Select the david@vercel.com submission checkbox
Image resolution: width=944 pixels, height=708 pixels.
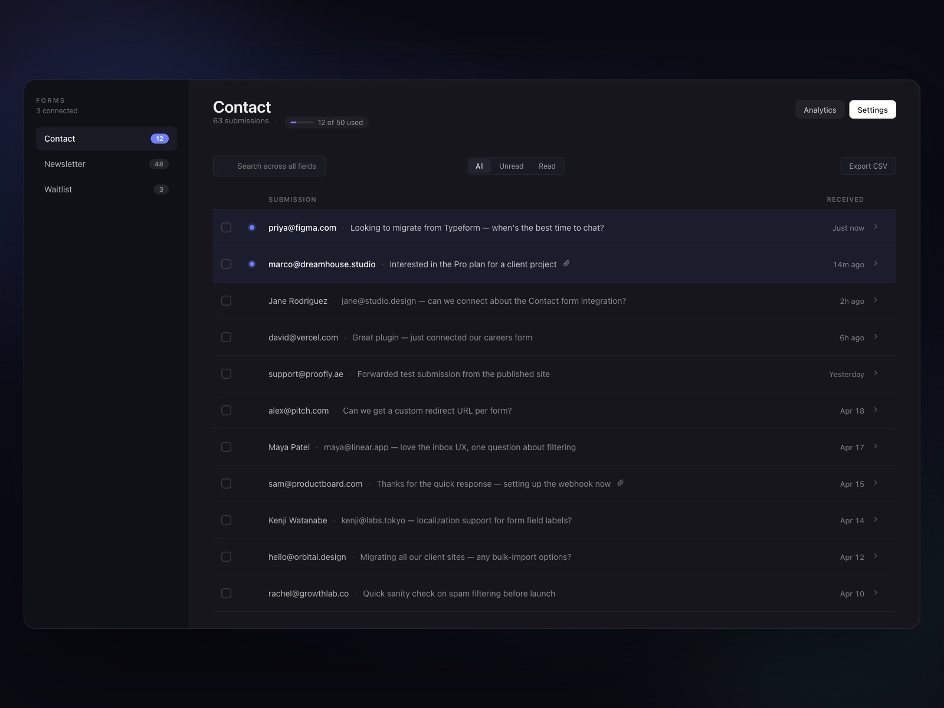click(x=226, y=337)
